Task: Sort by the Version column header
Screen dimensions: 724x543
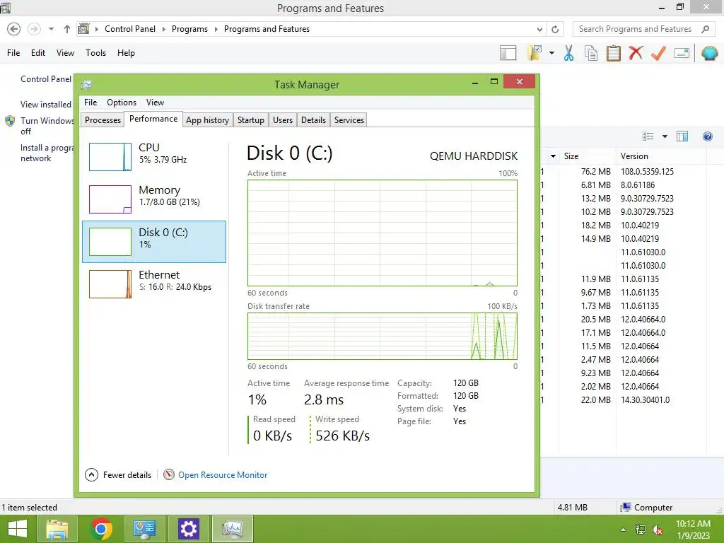Action: coord(660,156)
